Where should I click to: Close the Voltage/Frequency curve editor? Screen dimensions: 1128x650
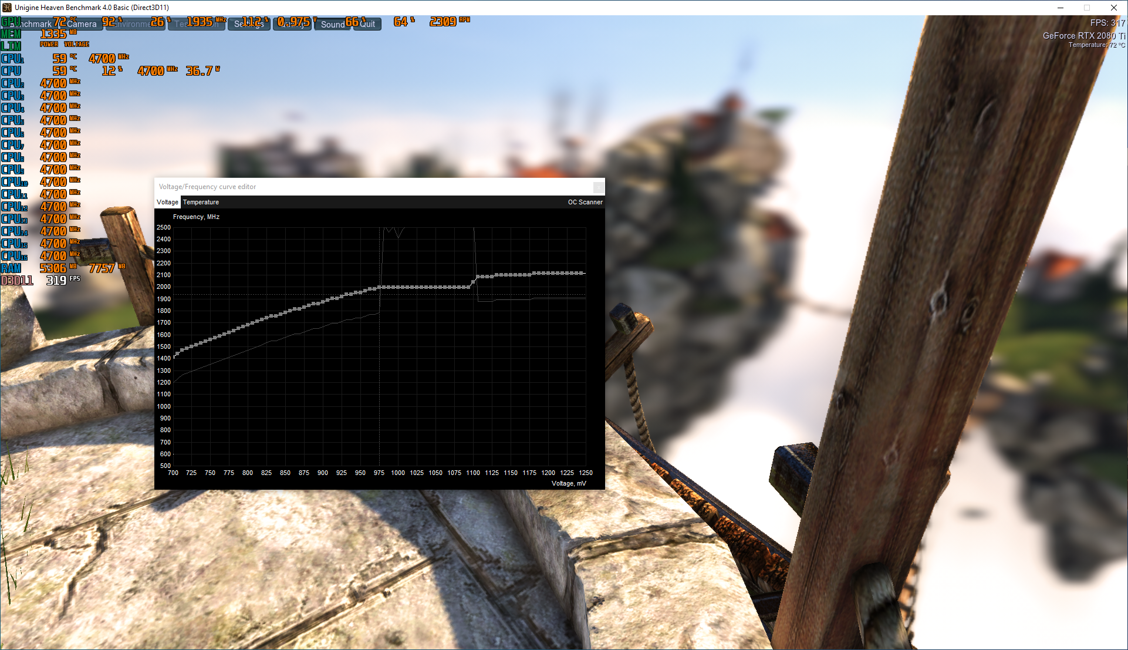click(x=598, y=187)
